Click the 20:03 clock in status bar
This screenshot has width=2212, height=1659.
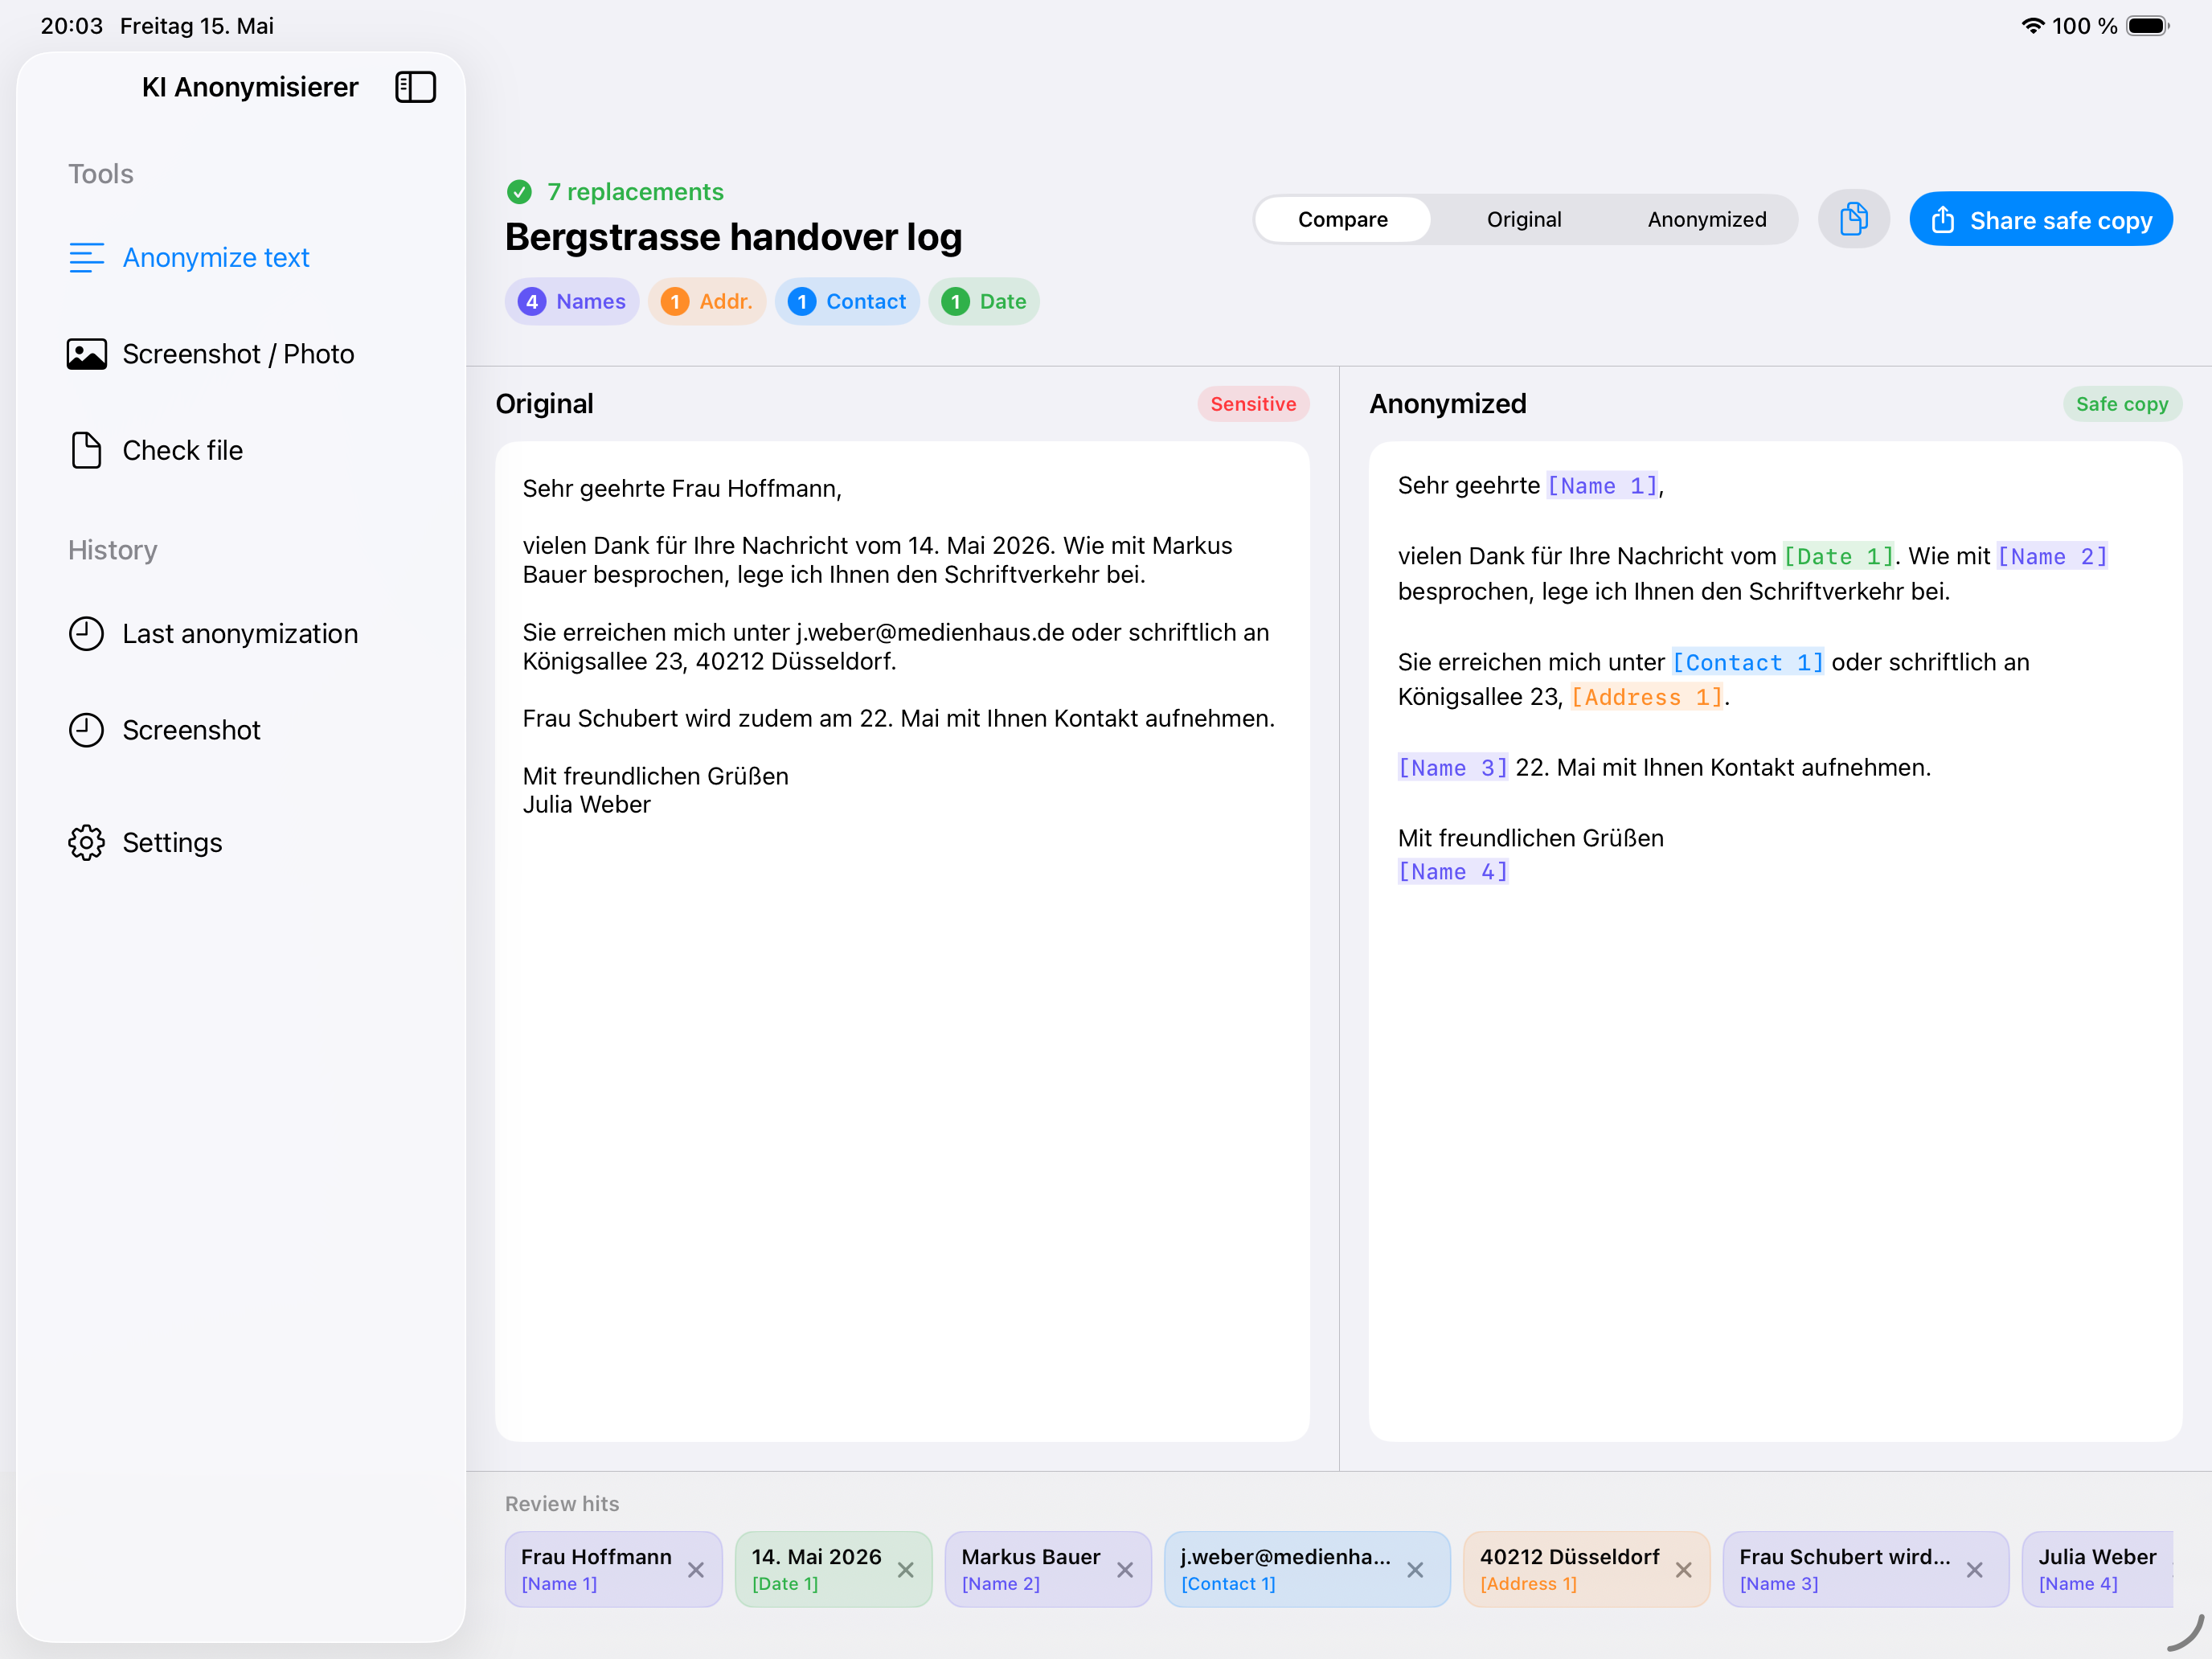72,25
